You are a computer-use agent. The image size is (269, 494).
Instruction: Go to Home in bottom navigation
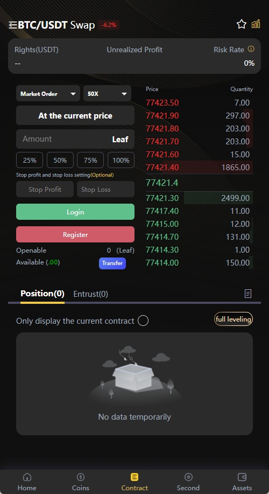pyautogui.click(x=27, y=482)
